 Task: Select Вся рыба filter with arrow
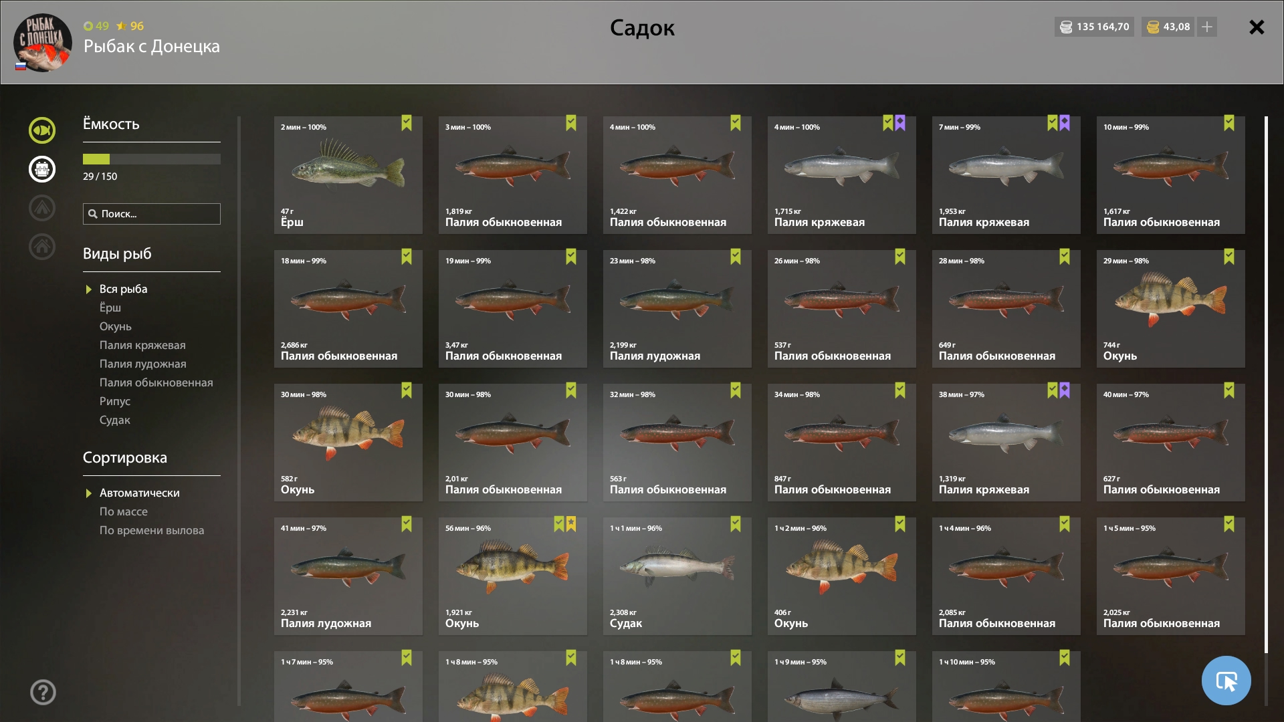(123, 289)
